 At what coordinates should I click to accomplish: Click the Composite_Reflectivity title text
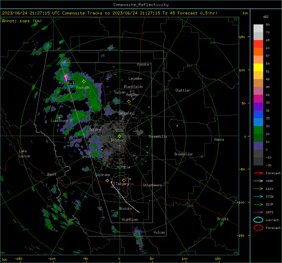coord(141,5)
